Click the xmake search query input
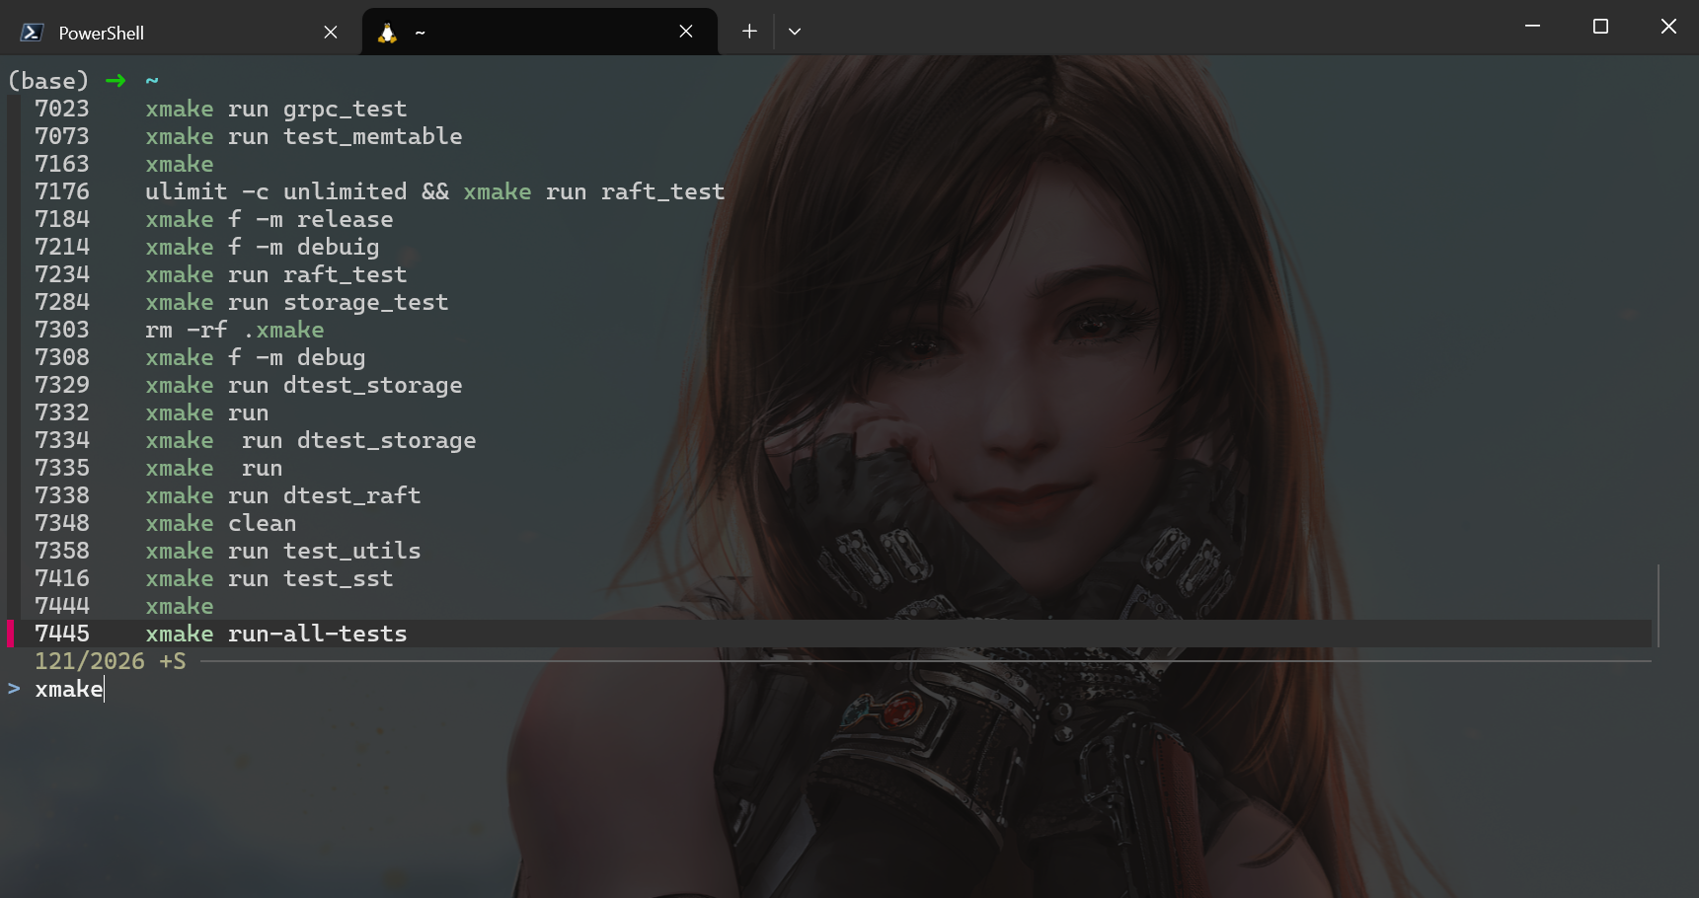Image resolution: width=1699 pixels, height=898 pixels. (69, 689)
